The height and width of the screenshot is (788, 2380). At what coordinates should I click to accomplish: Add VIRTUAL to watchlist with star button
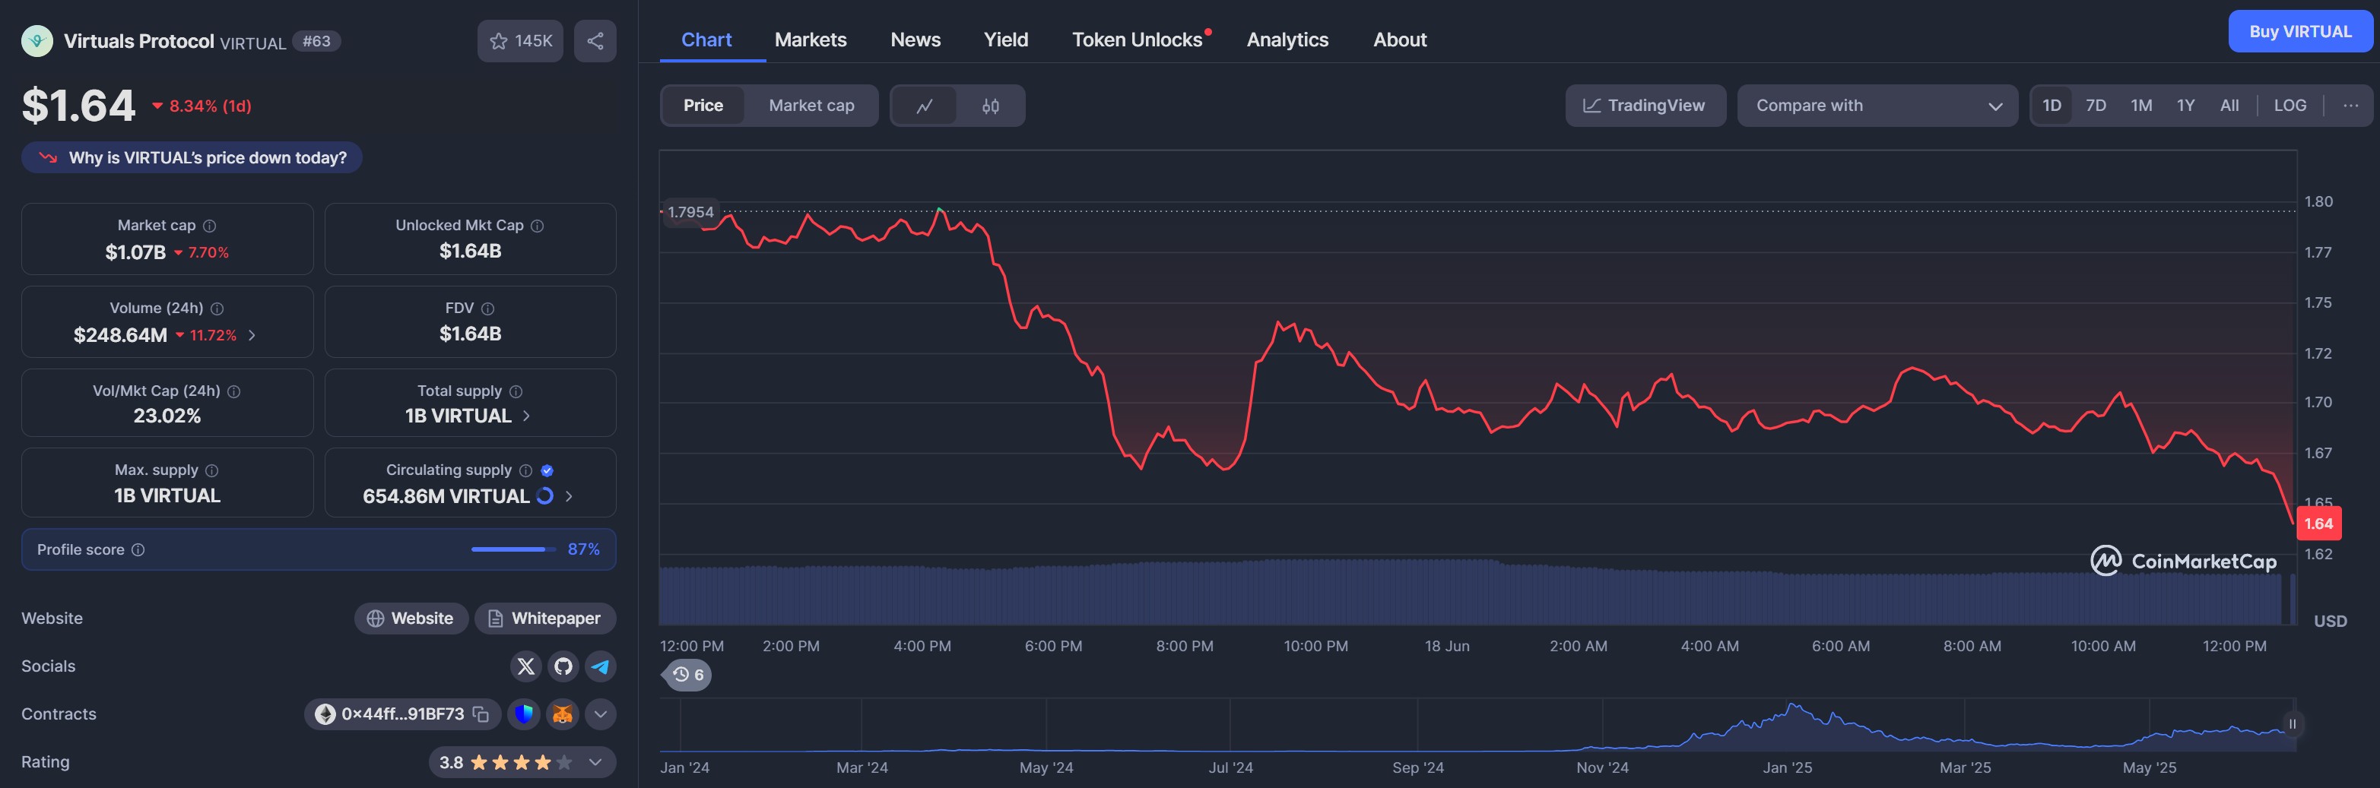click(520, 40)
